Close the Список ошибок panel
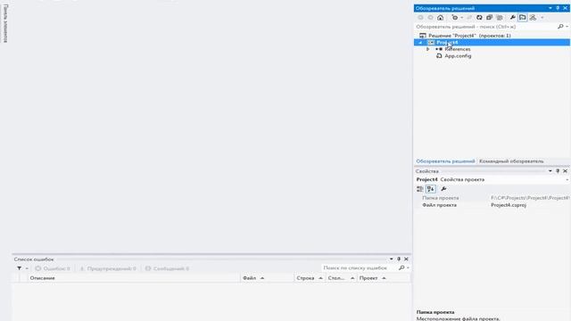This screenshot has height=321, width=571. [x=406, y=259]
